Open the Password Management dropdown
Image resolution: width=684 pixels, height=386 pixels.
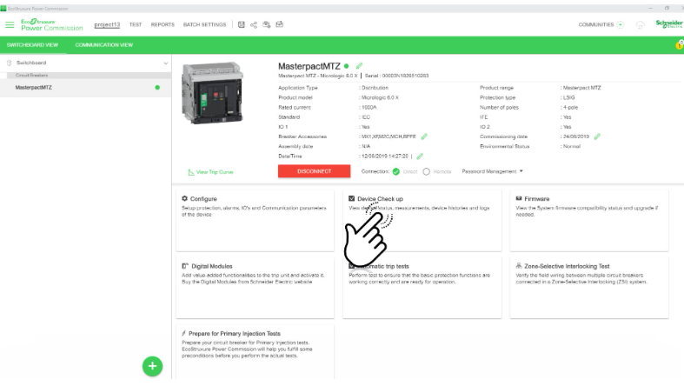[x=492, y=171]
